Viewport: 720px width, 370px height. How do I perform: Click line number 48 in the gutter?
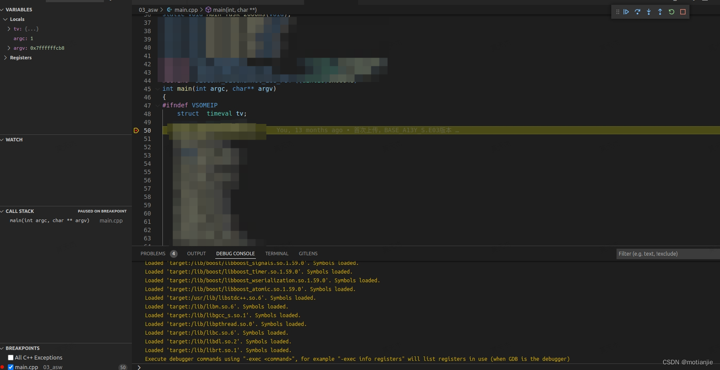[147, 114]
